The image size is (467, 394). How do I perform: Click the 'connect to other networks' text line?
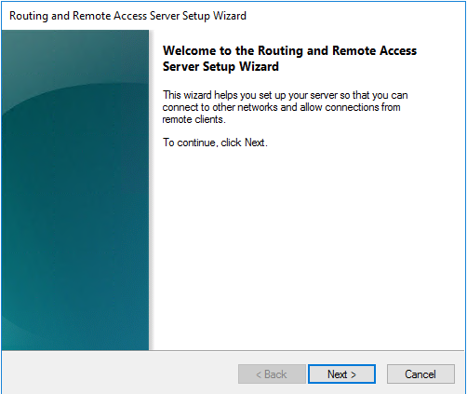point(281,107)
